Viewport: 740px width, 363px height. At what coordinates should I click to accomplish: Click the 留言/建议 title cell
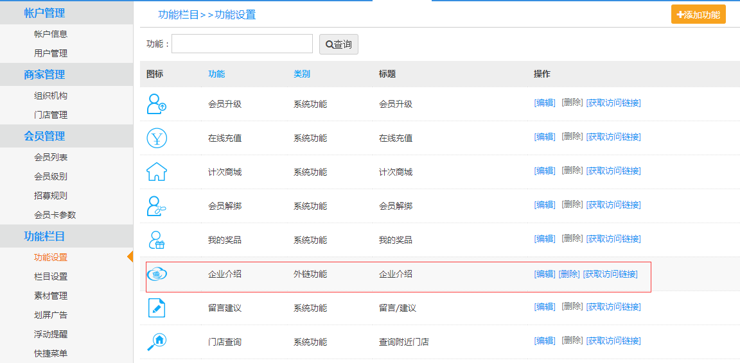tap(398, 308)
